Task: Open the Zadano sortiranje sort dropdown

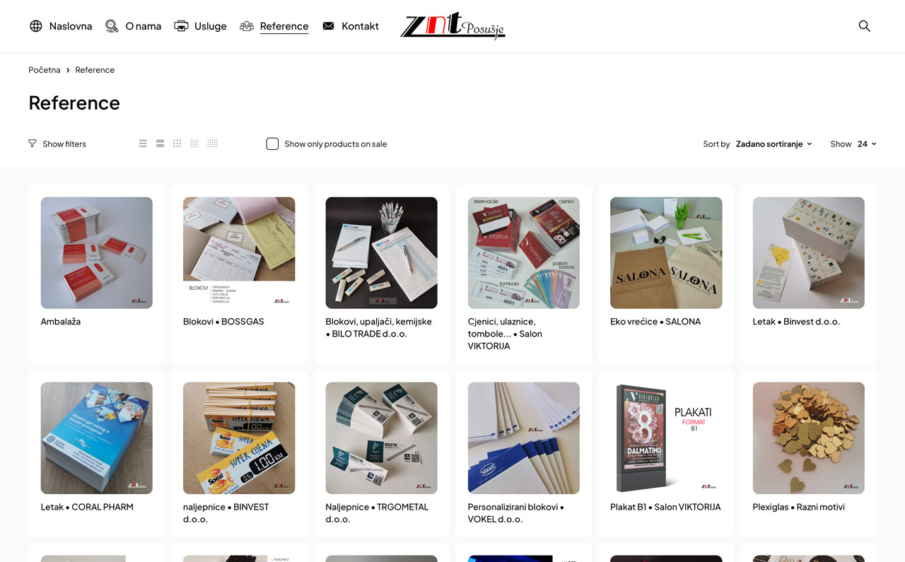Action: (773, 144)
